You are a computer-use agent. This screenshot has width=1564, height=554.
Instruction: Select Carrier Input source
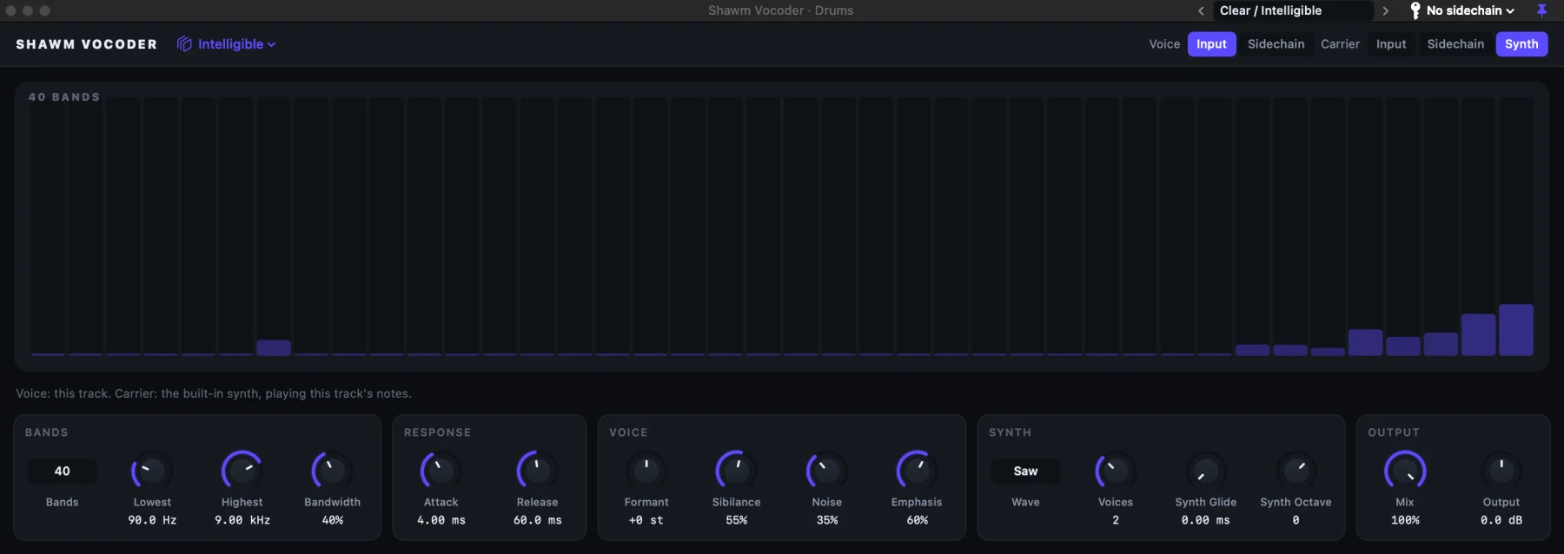pyautogui.click(x=1390, y=44)
